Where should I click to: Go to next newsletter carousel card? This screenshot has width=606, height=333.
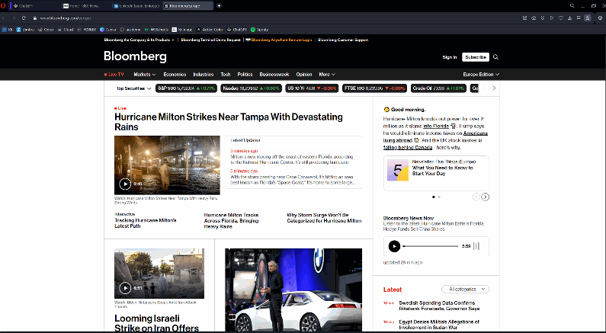[x=486, y=197]
